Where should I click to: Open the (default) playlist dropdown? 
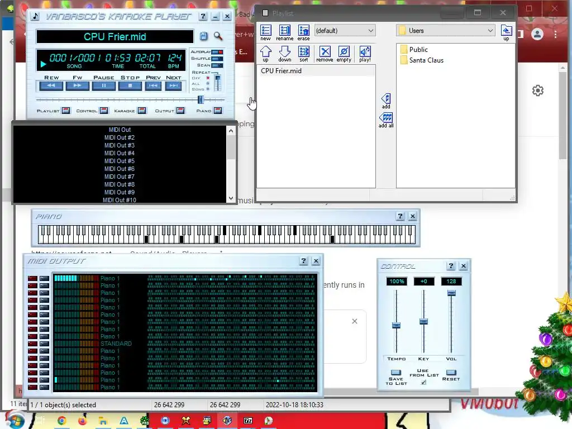point(345,31)
